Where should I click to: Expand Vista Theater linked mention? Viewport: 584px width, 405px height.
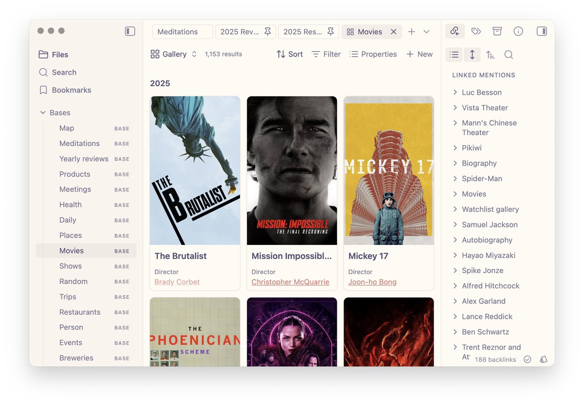pos(455,108)
